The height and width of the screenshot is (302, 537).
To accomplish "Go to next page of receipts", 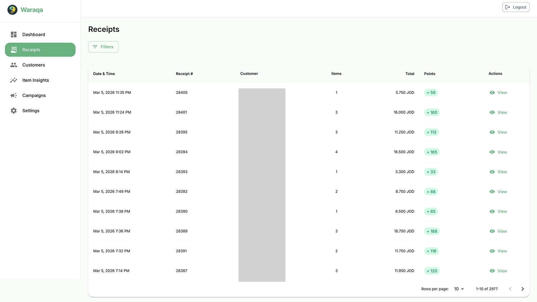I will [523, 289].
